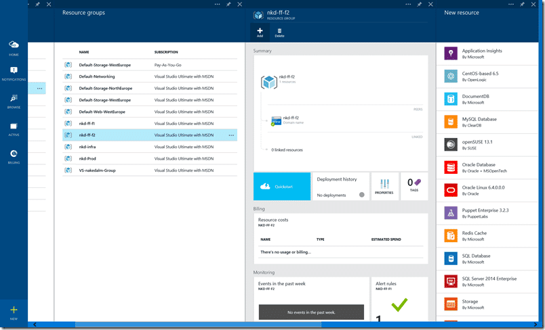This screenshot has height=330, width=545.
Task: Click the horizontal scrollbar thumb
Action: (198, 325)
